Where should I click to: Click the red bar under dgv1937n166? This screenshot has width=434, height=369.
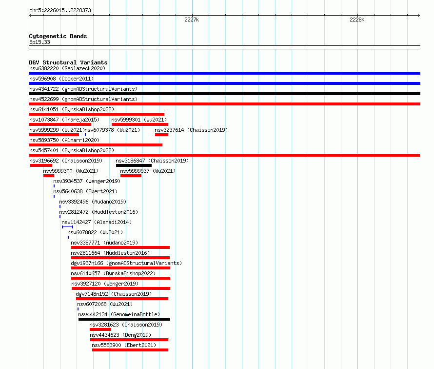point(120,268)
